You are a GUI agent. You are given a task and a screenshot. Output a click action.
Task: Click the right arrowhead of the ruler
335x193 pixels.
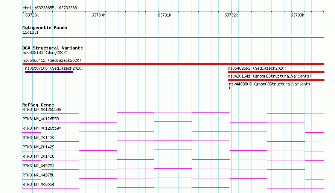(x=323, y=12)
